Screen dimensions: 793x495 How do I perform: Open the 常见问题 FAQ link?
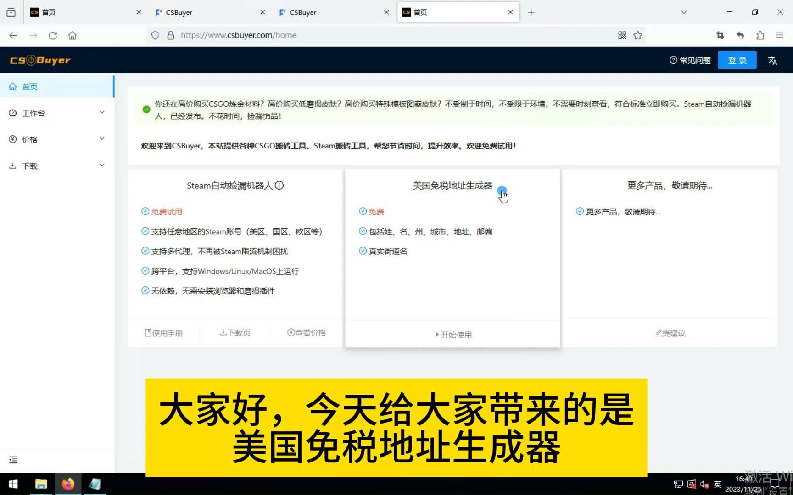pos(690,60)
